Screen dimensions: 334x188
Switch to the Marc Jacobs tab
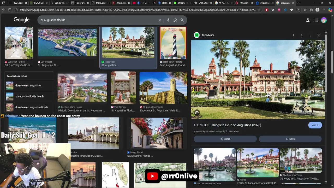coord(100,3)
